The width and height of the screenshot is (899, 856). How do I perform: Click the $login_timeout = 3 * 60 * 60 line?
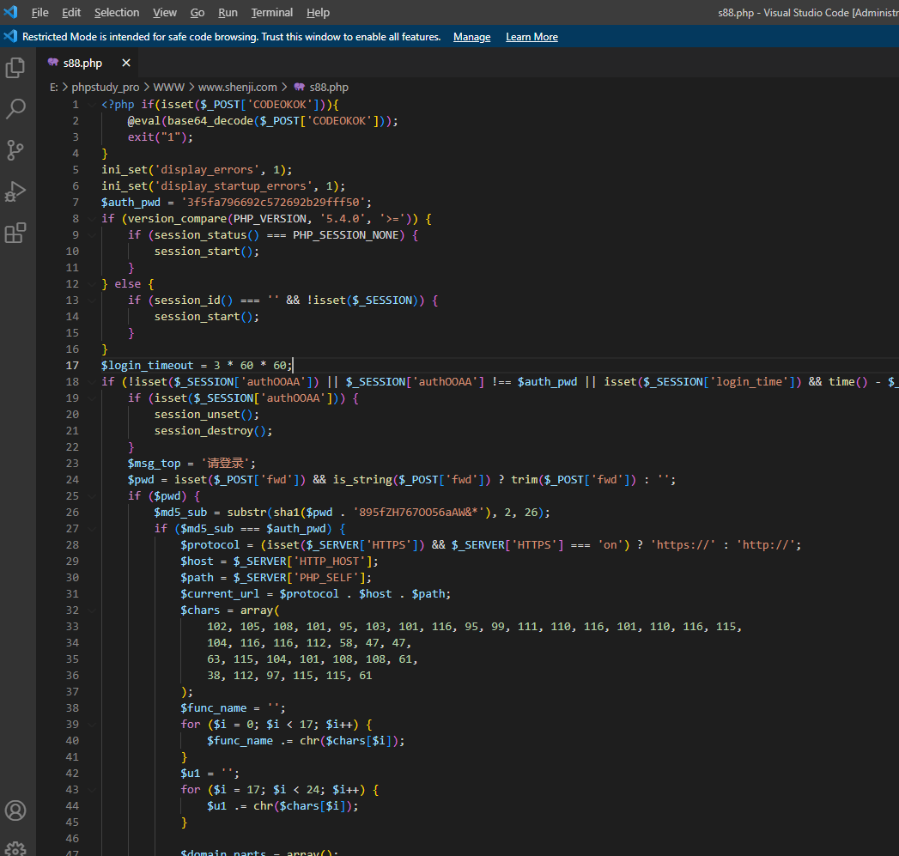tap(197, 366)
